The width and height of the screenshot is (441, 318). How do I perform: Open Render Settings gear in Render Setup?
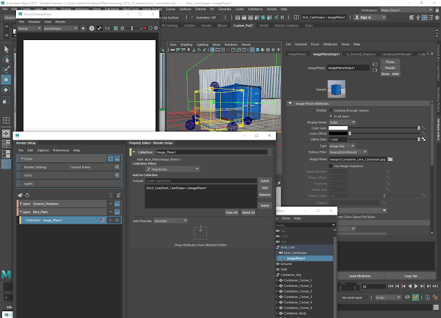(x=117, y=167)
